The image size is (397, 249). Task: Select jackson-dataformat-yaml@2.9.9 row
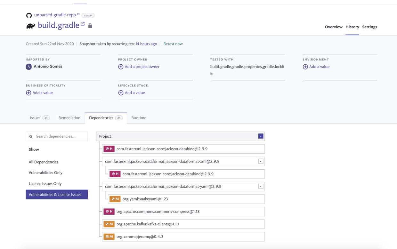coord(183,186)
